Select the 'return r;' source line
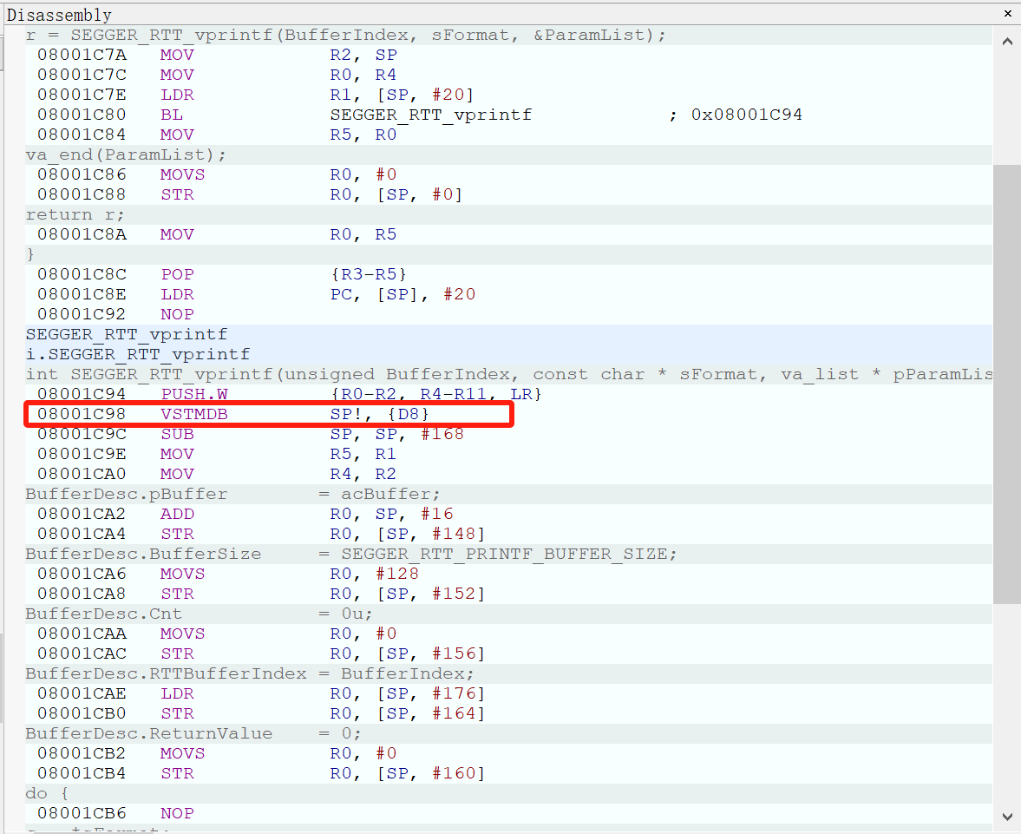 (75, 214)
